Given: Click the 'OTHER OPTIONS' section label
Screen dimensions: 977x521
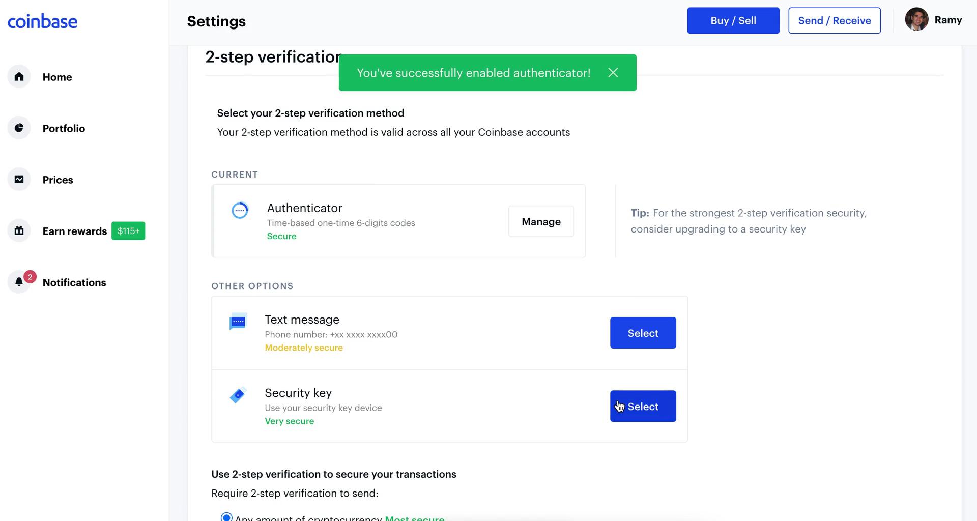Looking at the screenshot, I should pos(252,286).
